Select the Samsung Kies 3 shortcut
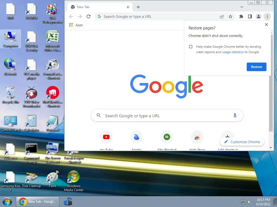This screenshot has width=277, height=207. 11,181
